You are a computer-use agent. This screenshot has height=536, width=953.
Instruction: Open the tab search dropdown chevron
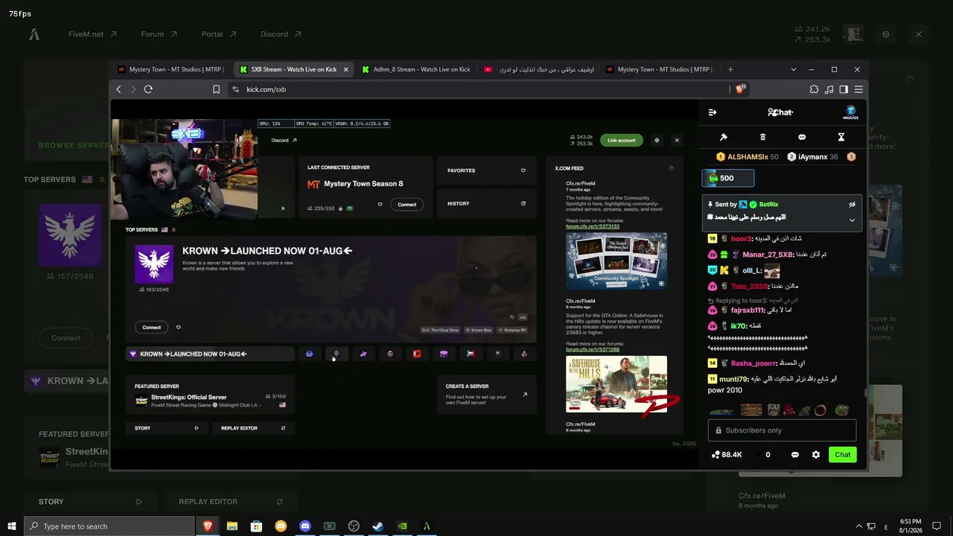(793, 69)
